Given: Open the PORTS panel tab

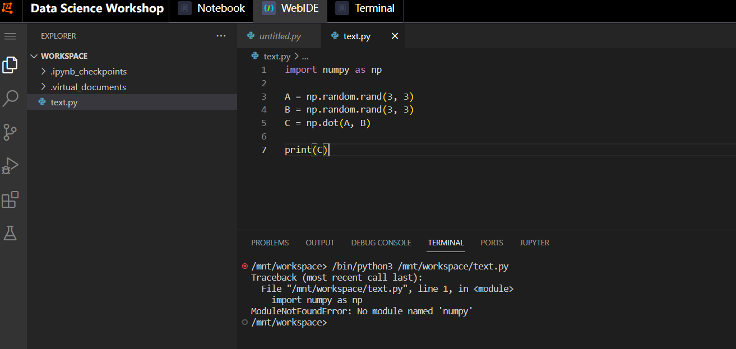Looking at the screenshot, I should [492, 243].
